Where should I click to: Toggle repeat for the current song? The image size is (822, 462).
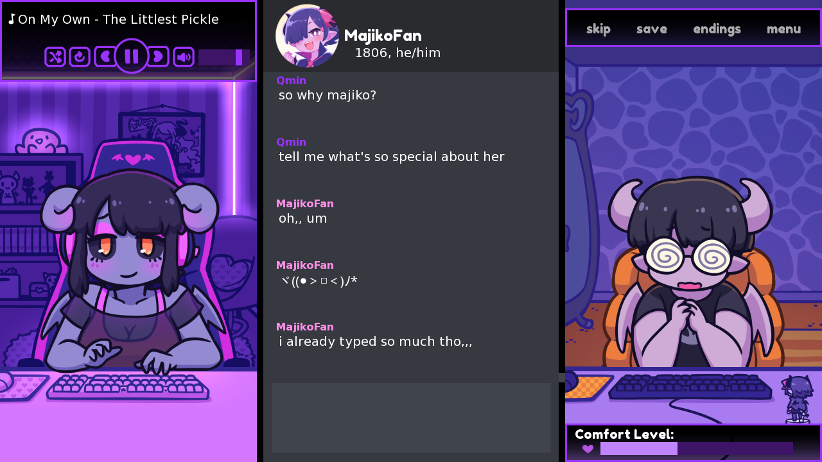80,56
